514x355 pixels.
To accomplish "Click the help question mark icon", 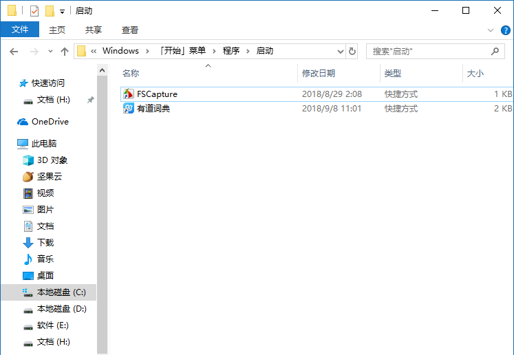I will click(504, 30).
